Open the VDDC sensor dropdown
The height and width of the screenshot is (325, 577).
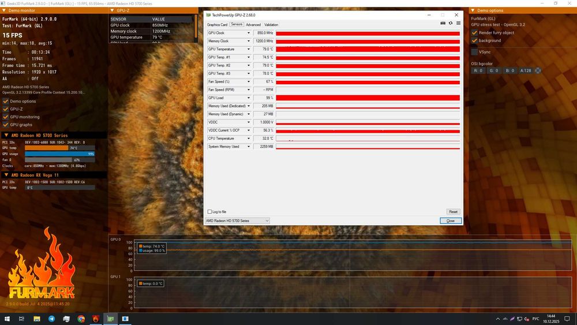pos(248,122)
